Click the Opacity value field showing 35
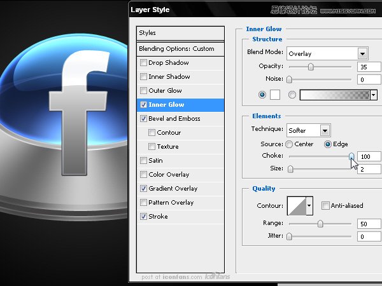This screenshot has width=382, height=286. 369,67
